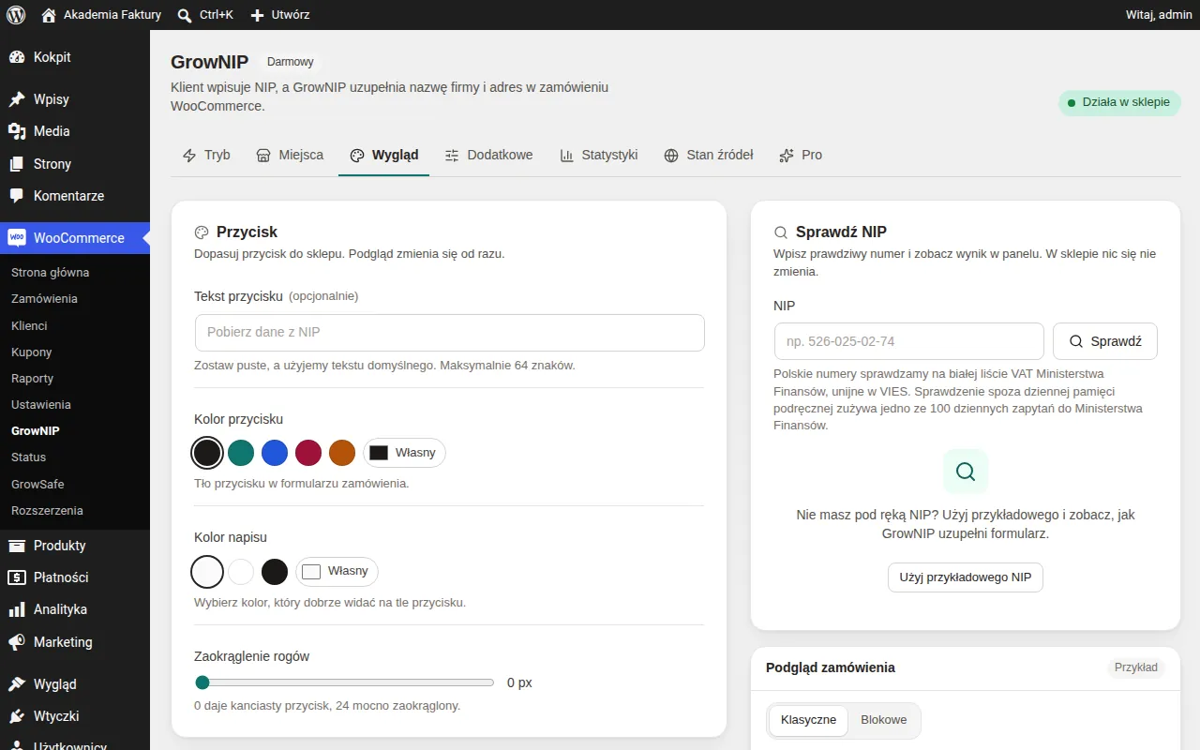Open the Media library
Viewport: 1200px width, 750px height.
coord(75,131)
